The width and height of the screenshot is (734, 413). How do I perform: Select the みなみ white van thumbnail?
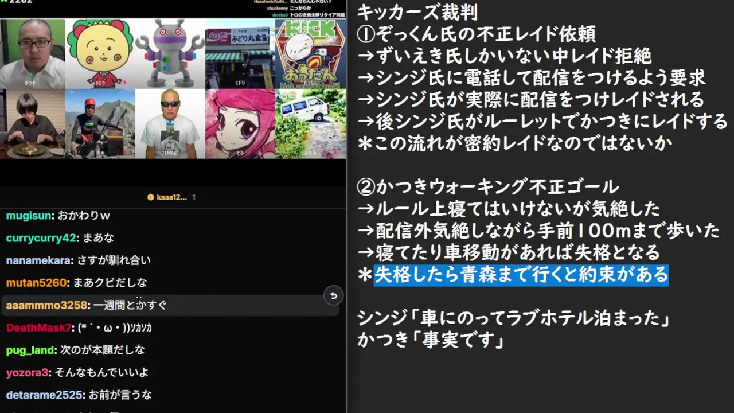point(310,124)
